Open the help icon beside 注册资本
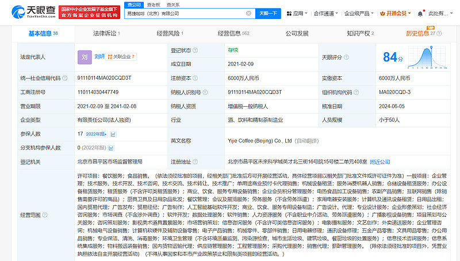Image resolution: width=460 pixels, height=261 pixels. tap(195, 78)
